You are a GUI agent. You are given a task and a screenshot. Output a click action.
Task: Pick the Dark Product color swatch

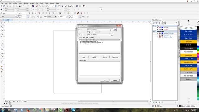tap(189, 31)
